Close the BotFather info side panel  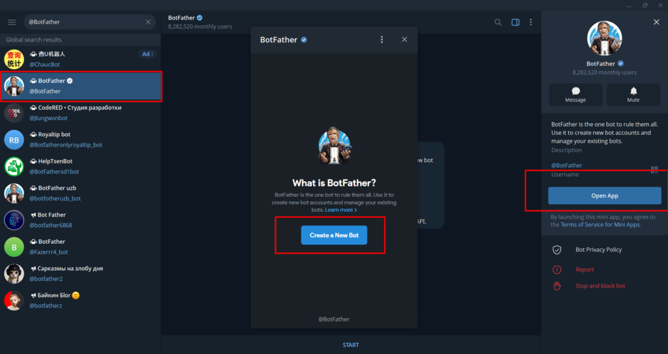tap(656, 22)
